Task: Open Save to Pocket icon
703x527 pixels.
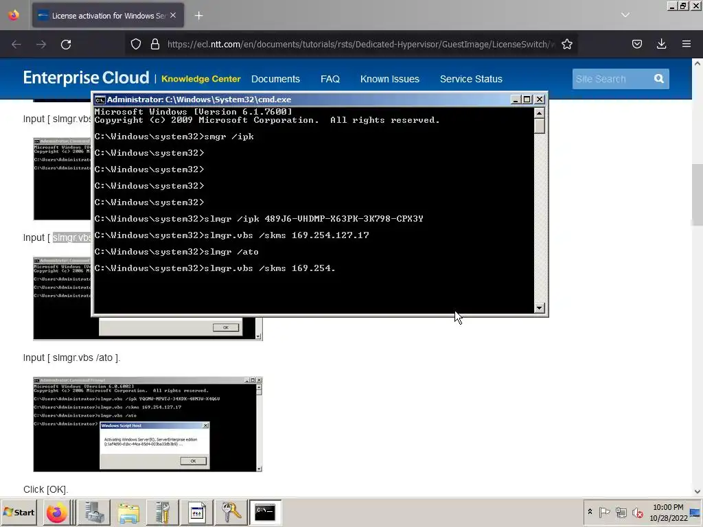Action: 636,44
